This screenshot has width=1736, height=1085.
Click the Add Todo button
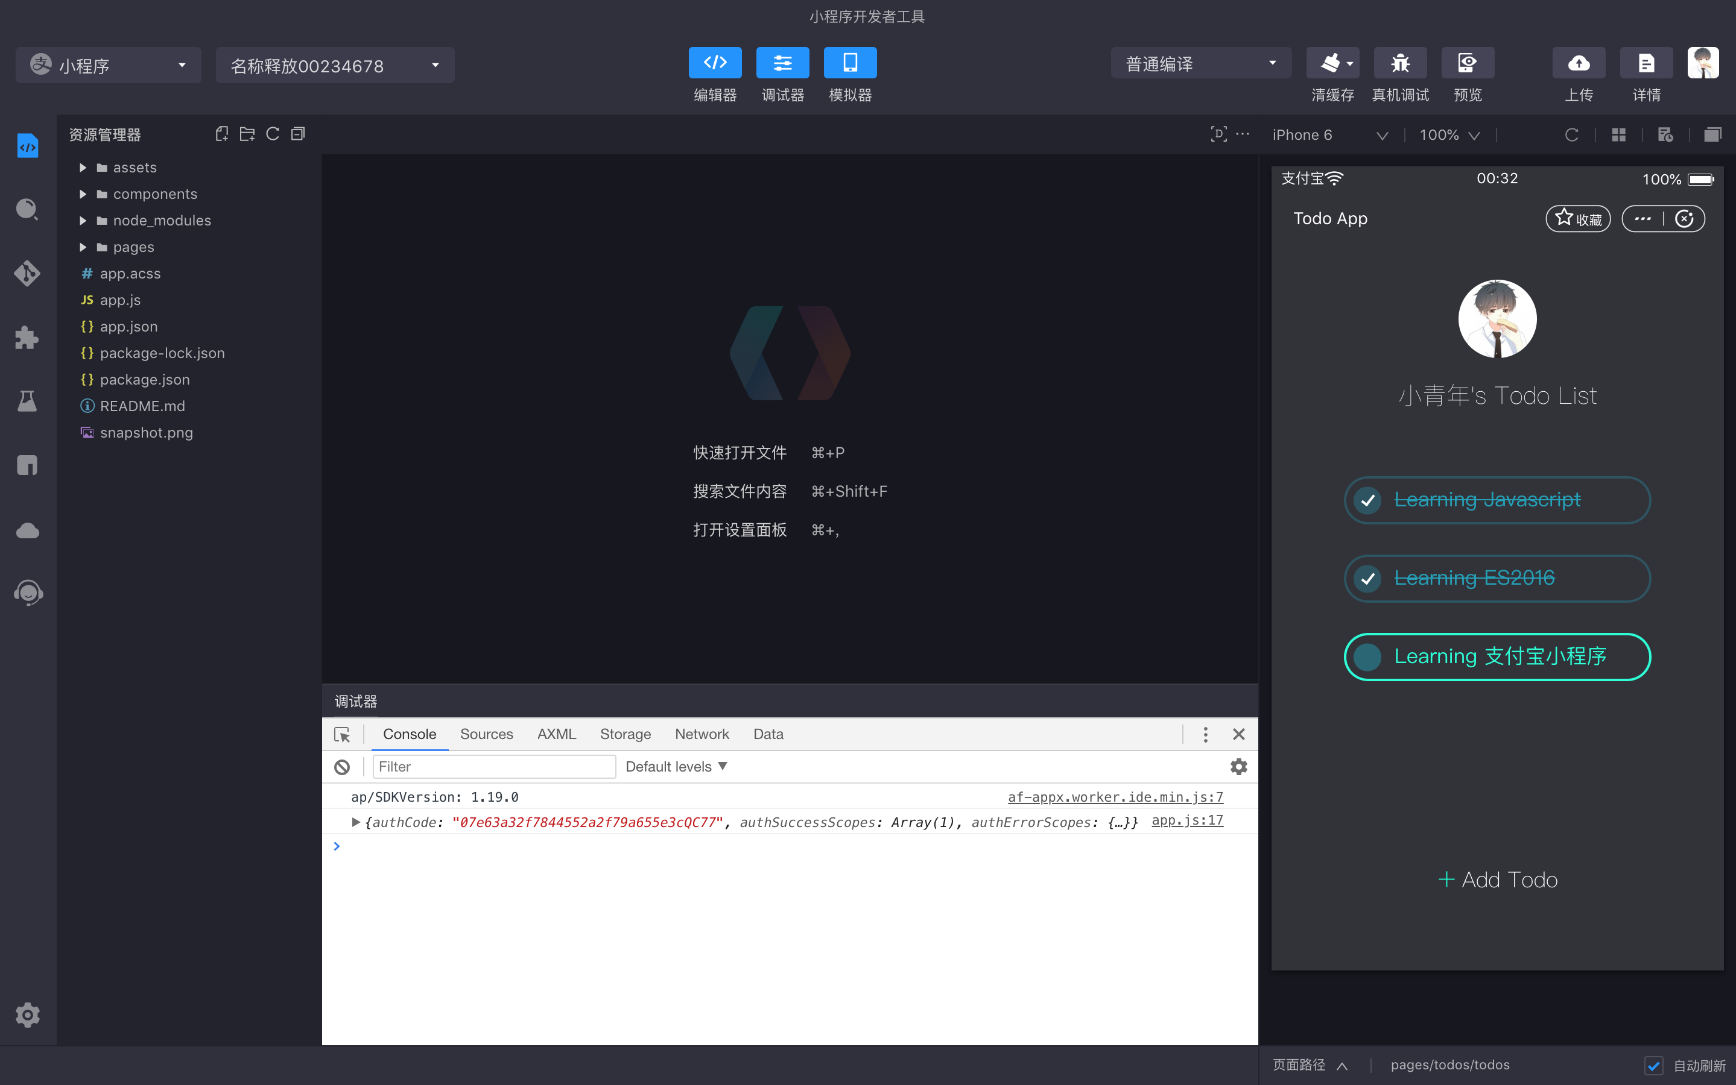(x=1498, y=880)
